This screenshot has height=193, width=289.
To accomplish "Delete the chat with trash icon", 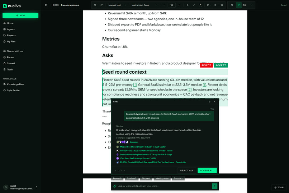I will point(209,102).
